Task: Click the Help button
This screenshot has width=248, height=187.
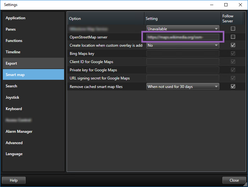Action: [14, 180]
